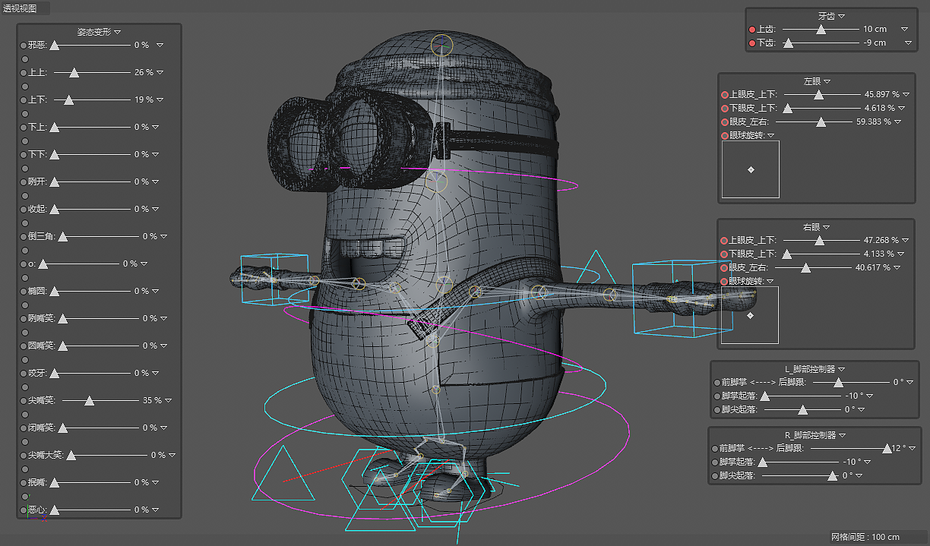Screen dimensions: 930x546
Task: Toggle keyframe dot beside 恶心 slider
Action: [x=24, y=510]
